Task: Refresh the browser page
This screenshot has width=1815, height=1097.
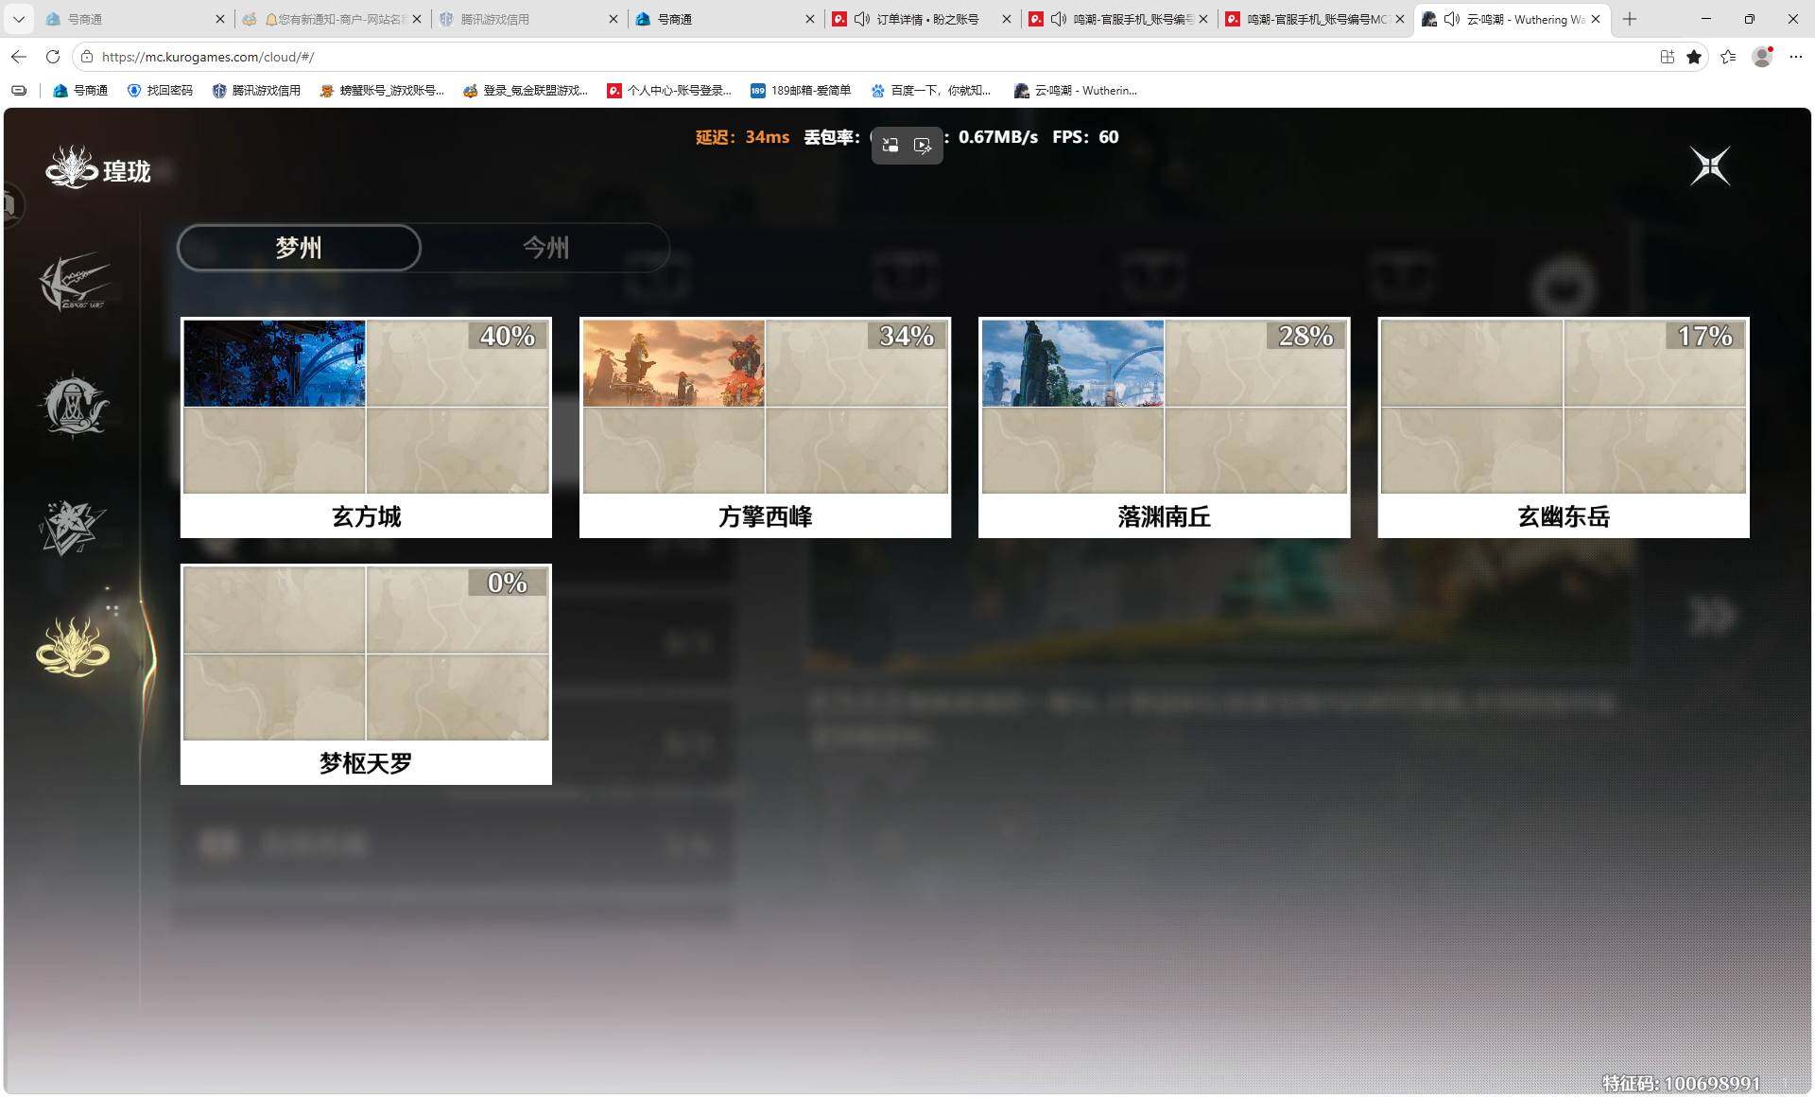Action: point(53,57)
